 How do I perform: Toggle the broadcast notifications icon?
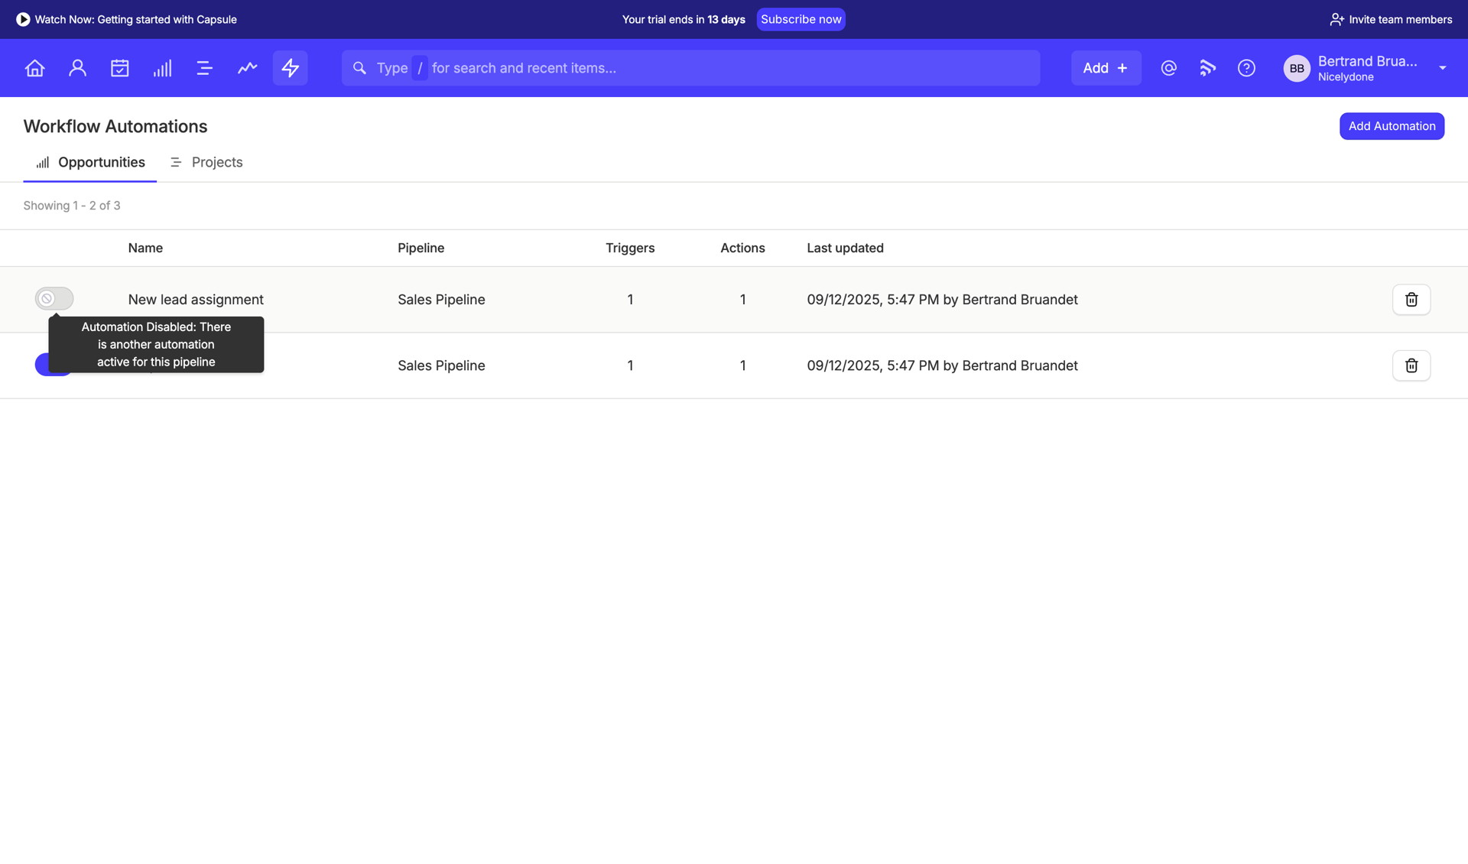pyautogui.click(x=1207, y=68)
